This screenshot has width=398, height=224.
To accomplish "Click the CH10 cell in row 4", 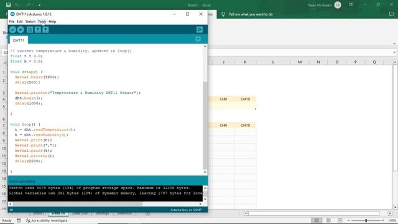I will [245, 99].
